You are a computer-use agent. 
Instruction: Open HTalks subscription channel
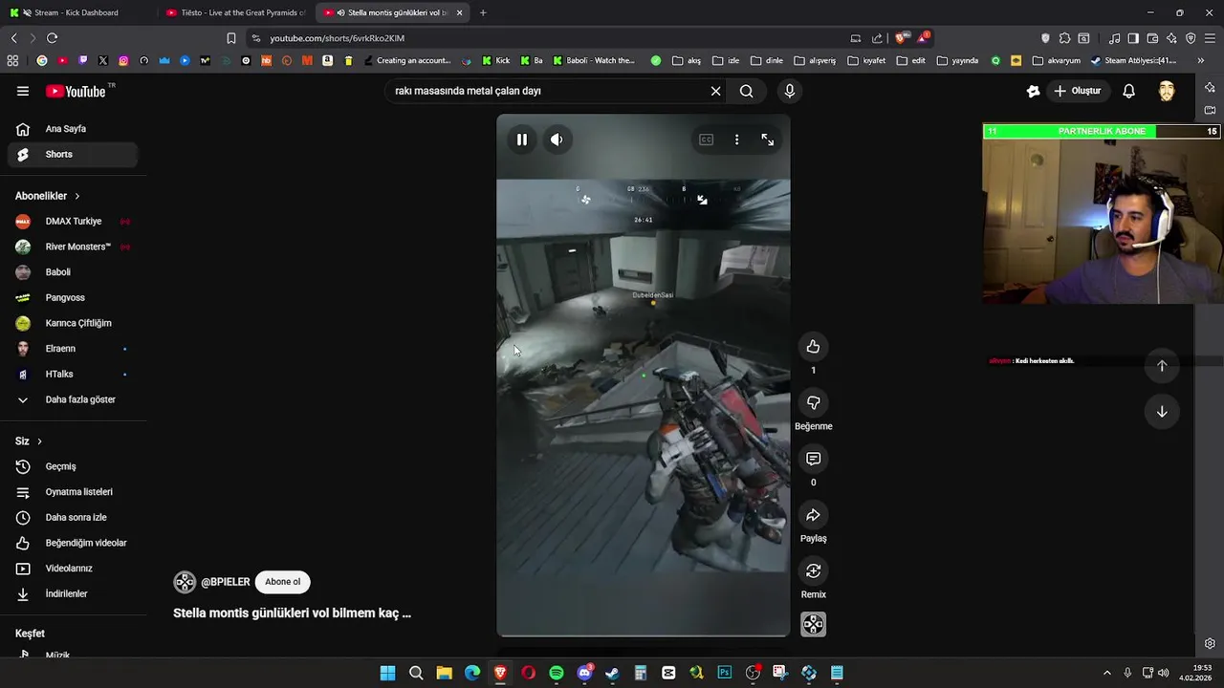pyautogui.click(x=73, y=374)
